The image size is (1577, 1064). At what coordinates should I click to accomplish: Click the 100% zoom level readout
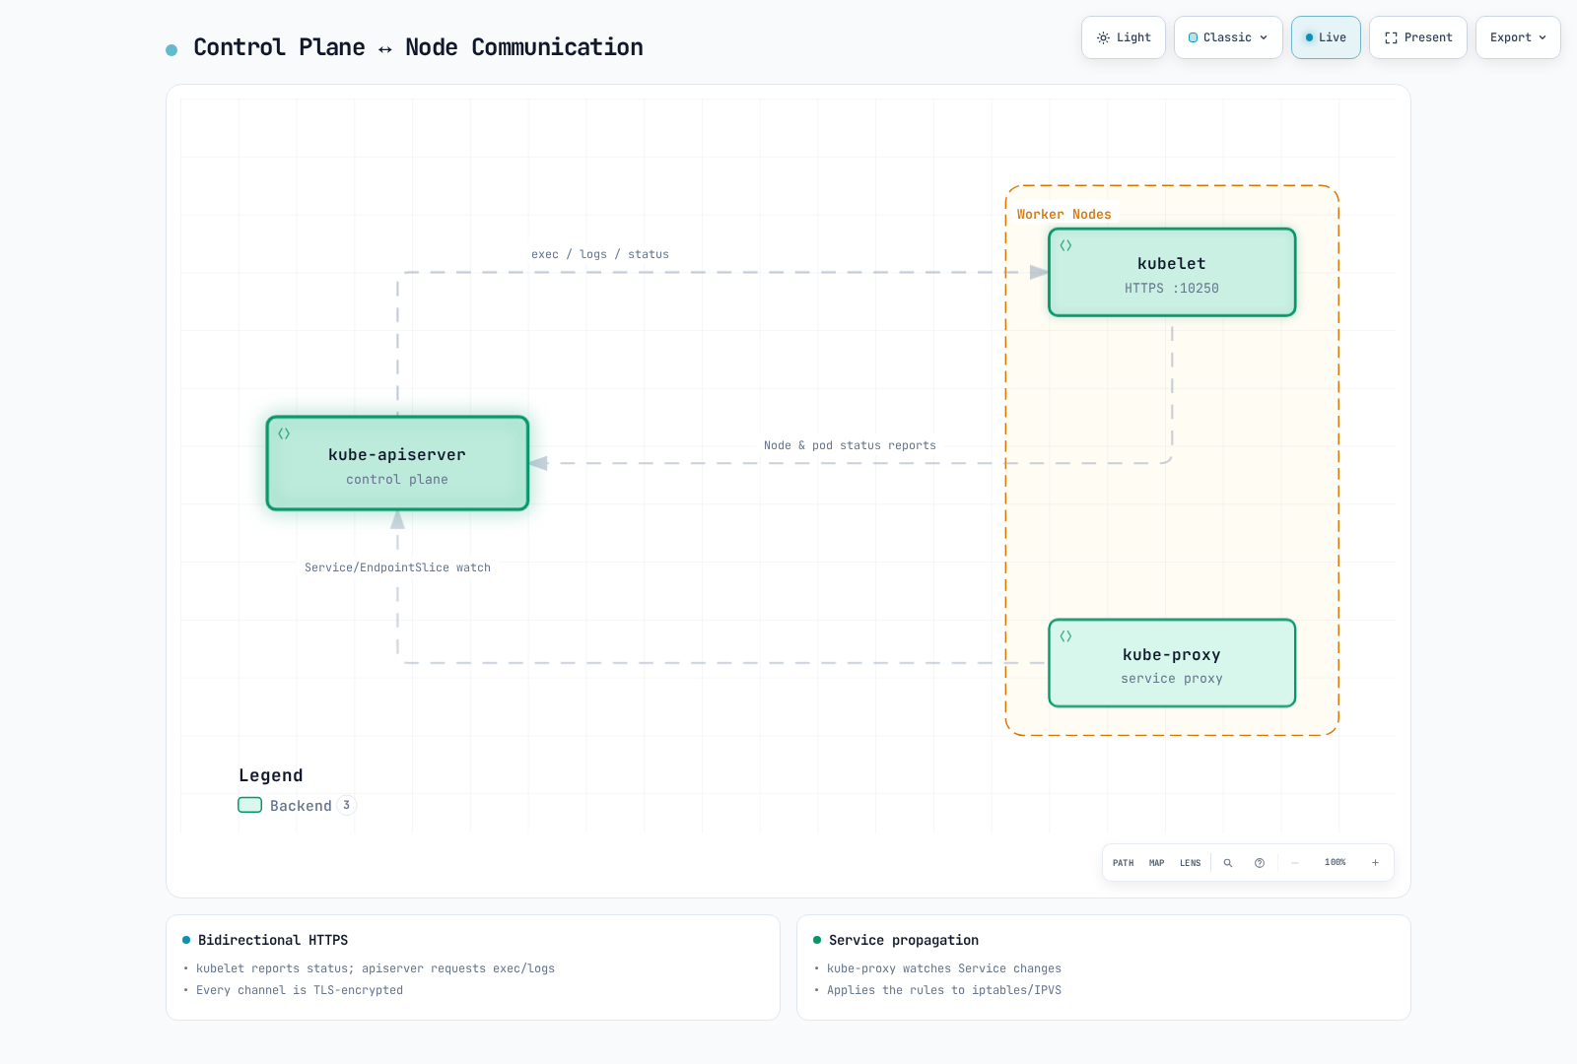pos(1336,862)
